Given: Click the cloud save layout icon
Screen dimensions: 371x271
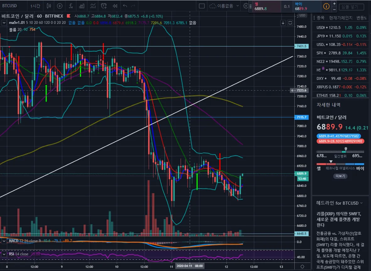Looking at the screenshot, I should 212,6.
